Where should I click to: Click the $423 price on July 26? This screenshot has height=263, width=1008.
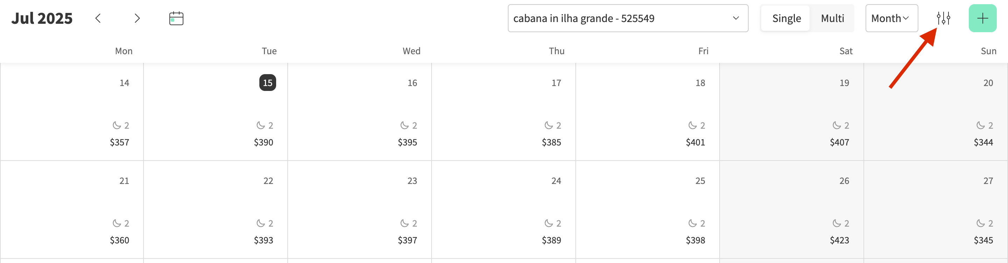[839, 240]
